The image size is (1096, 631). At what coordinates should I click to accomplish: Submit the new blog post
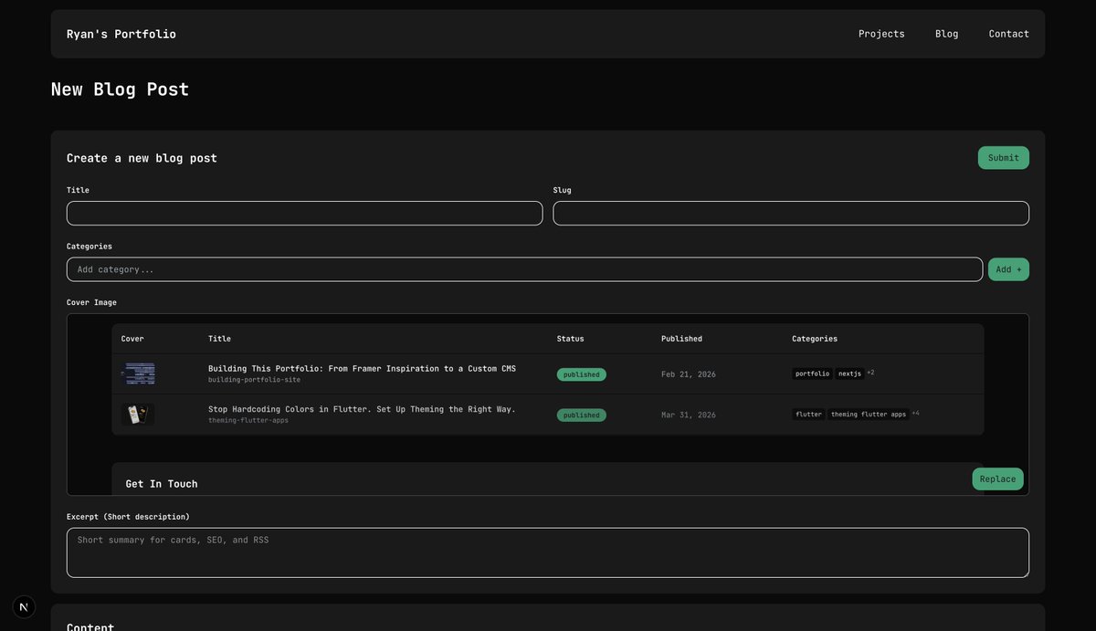click(x=1003, y=158)
